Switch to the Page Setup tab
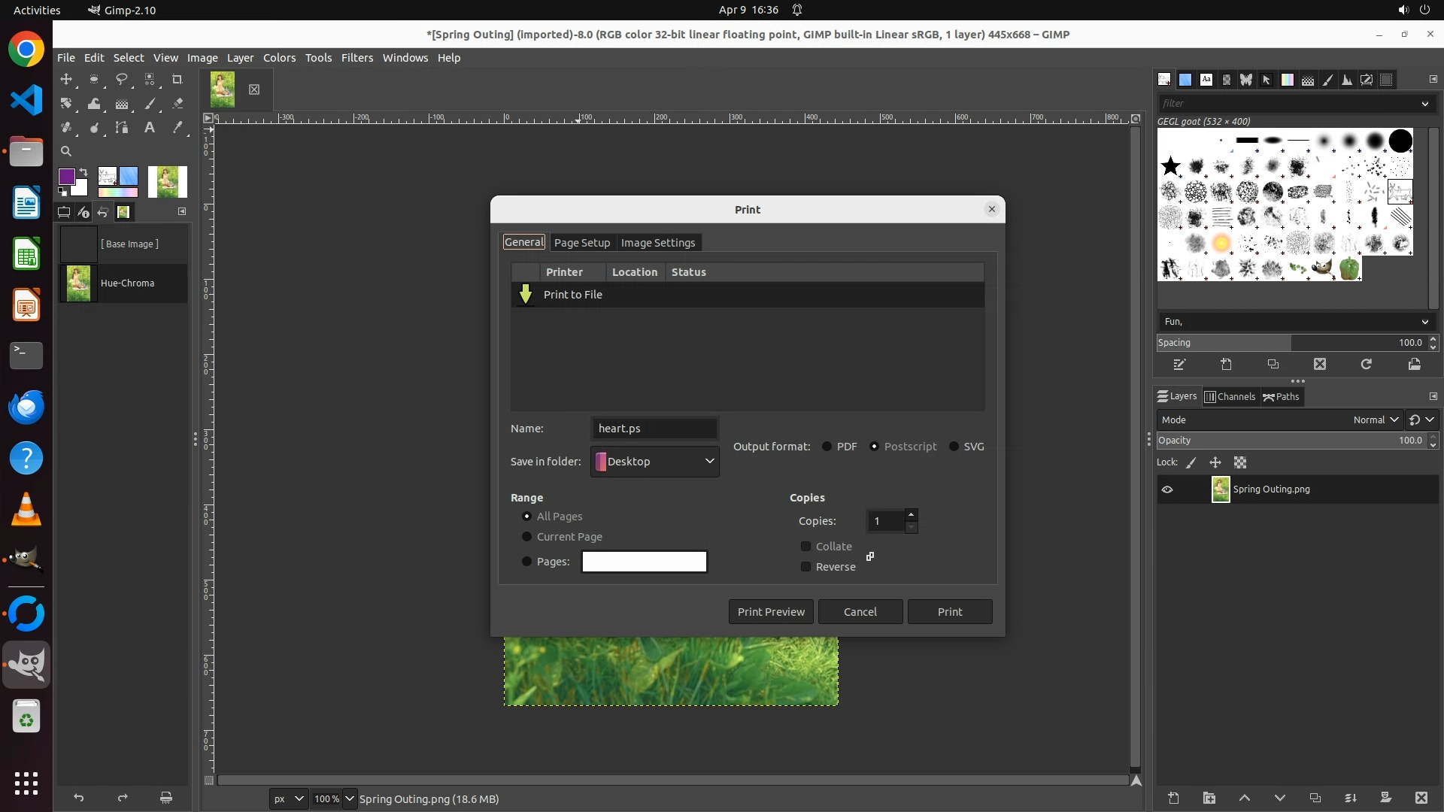This screenshot has width=1444, height=812. tap(581, 243)
